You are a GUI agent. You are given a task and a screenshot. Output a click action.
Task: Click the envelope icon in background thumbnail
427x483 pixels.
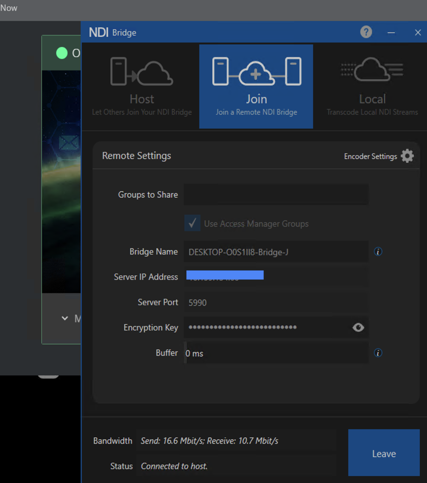(x=69, y=142)
